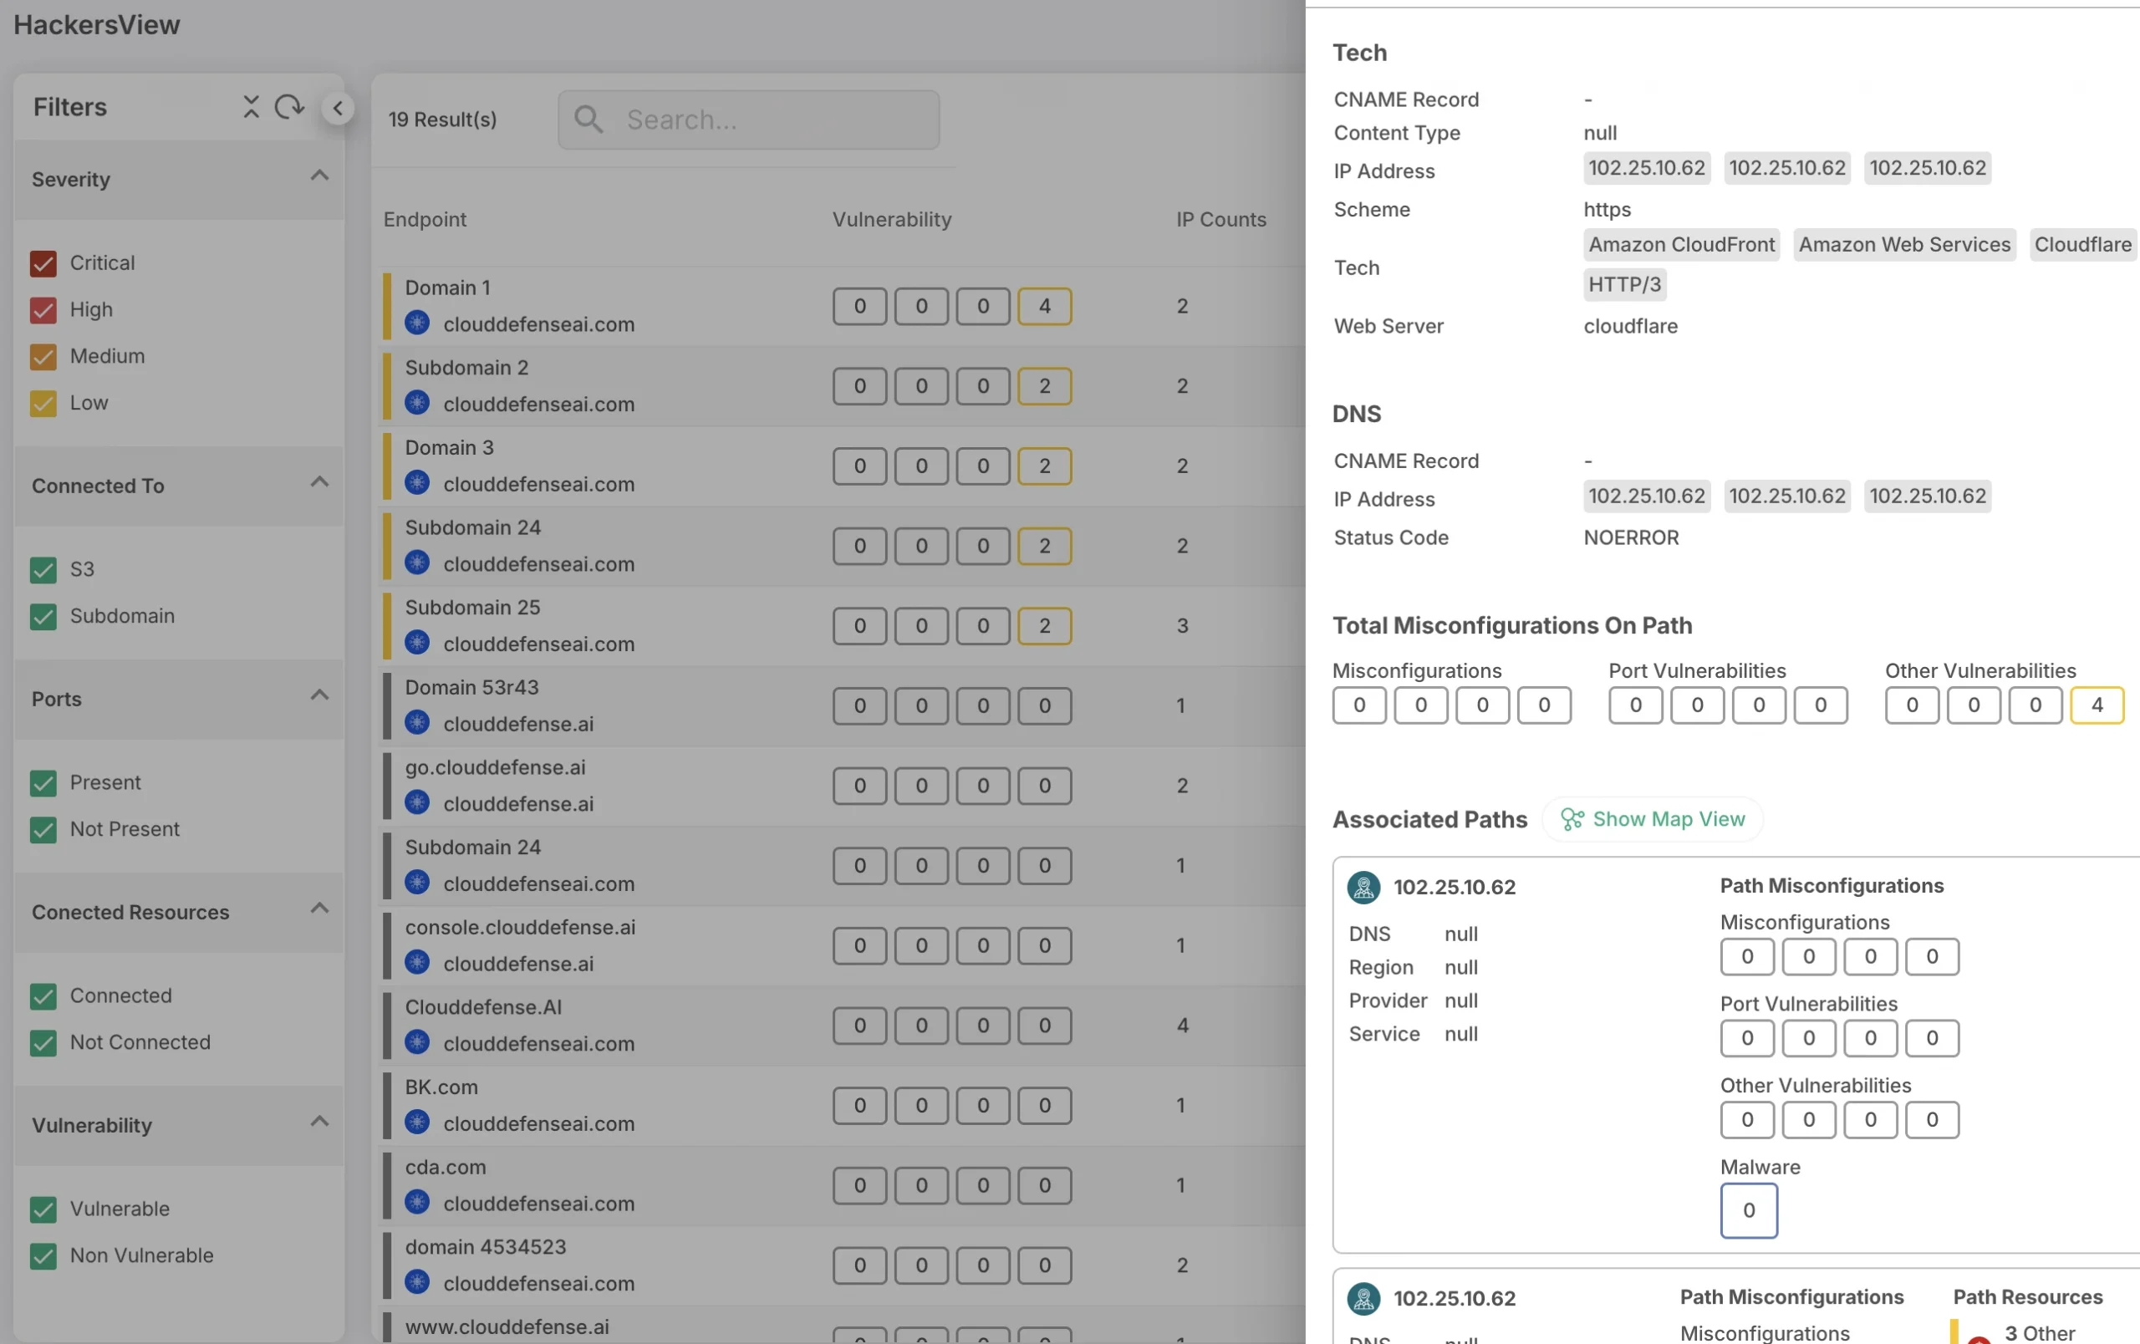Disable the Non Vulnerable checkbox
The image size is (2140, 1344).
tap(43, 1255)
